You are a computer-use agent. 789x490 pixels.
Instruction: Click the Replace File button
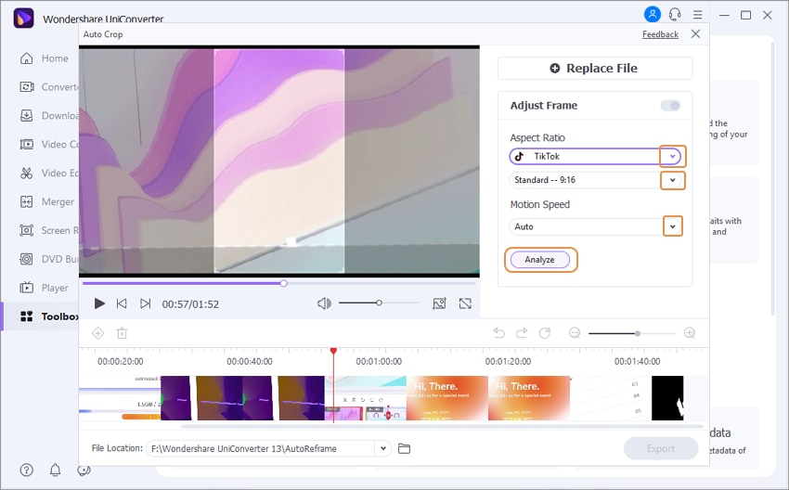pos(594,69)
